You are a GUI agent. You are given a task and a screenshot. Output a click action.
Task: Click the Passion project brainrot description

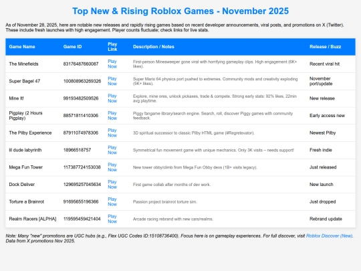pos(165,201)
